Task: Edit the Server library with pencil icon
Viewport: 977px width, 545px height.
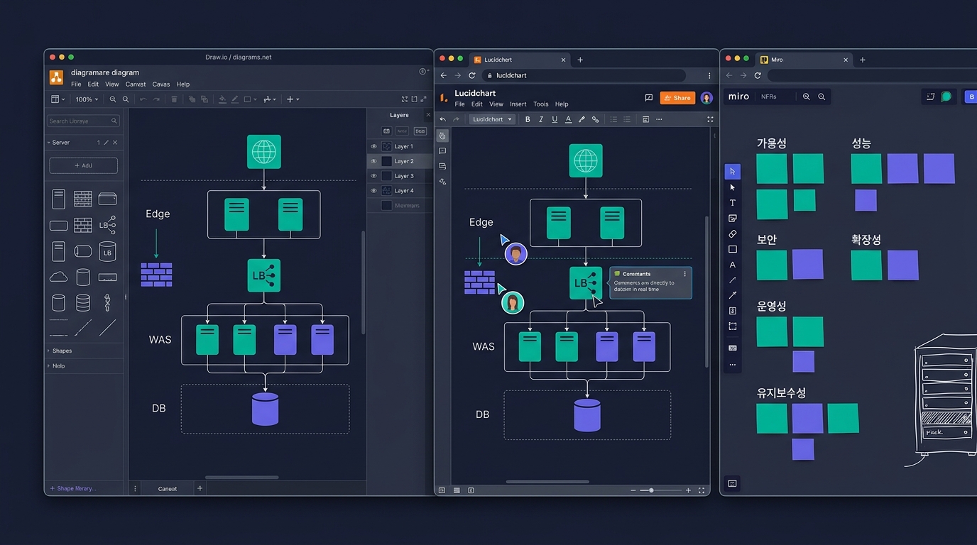Action: pos(107,143)
